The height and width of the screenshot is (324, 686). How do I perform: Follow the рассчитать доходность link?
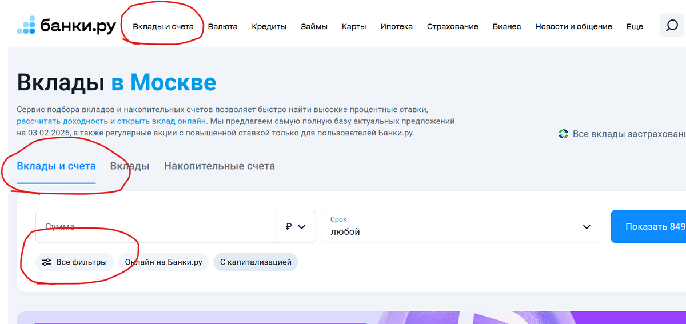[62, 121]
